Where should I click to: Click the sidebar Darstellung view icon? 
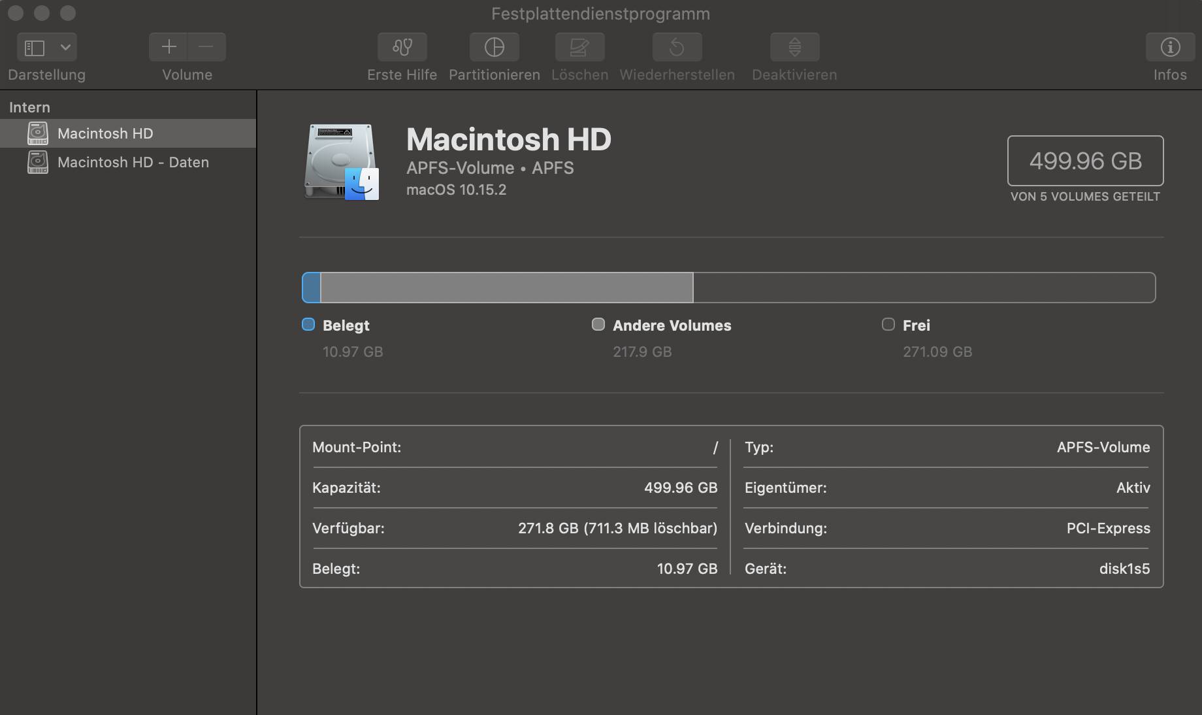35,48
